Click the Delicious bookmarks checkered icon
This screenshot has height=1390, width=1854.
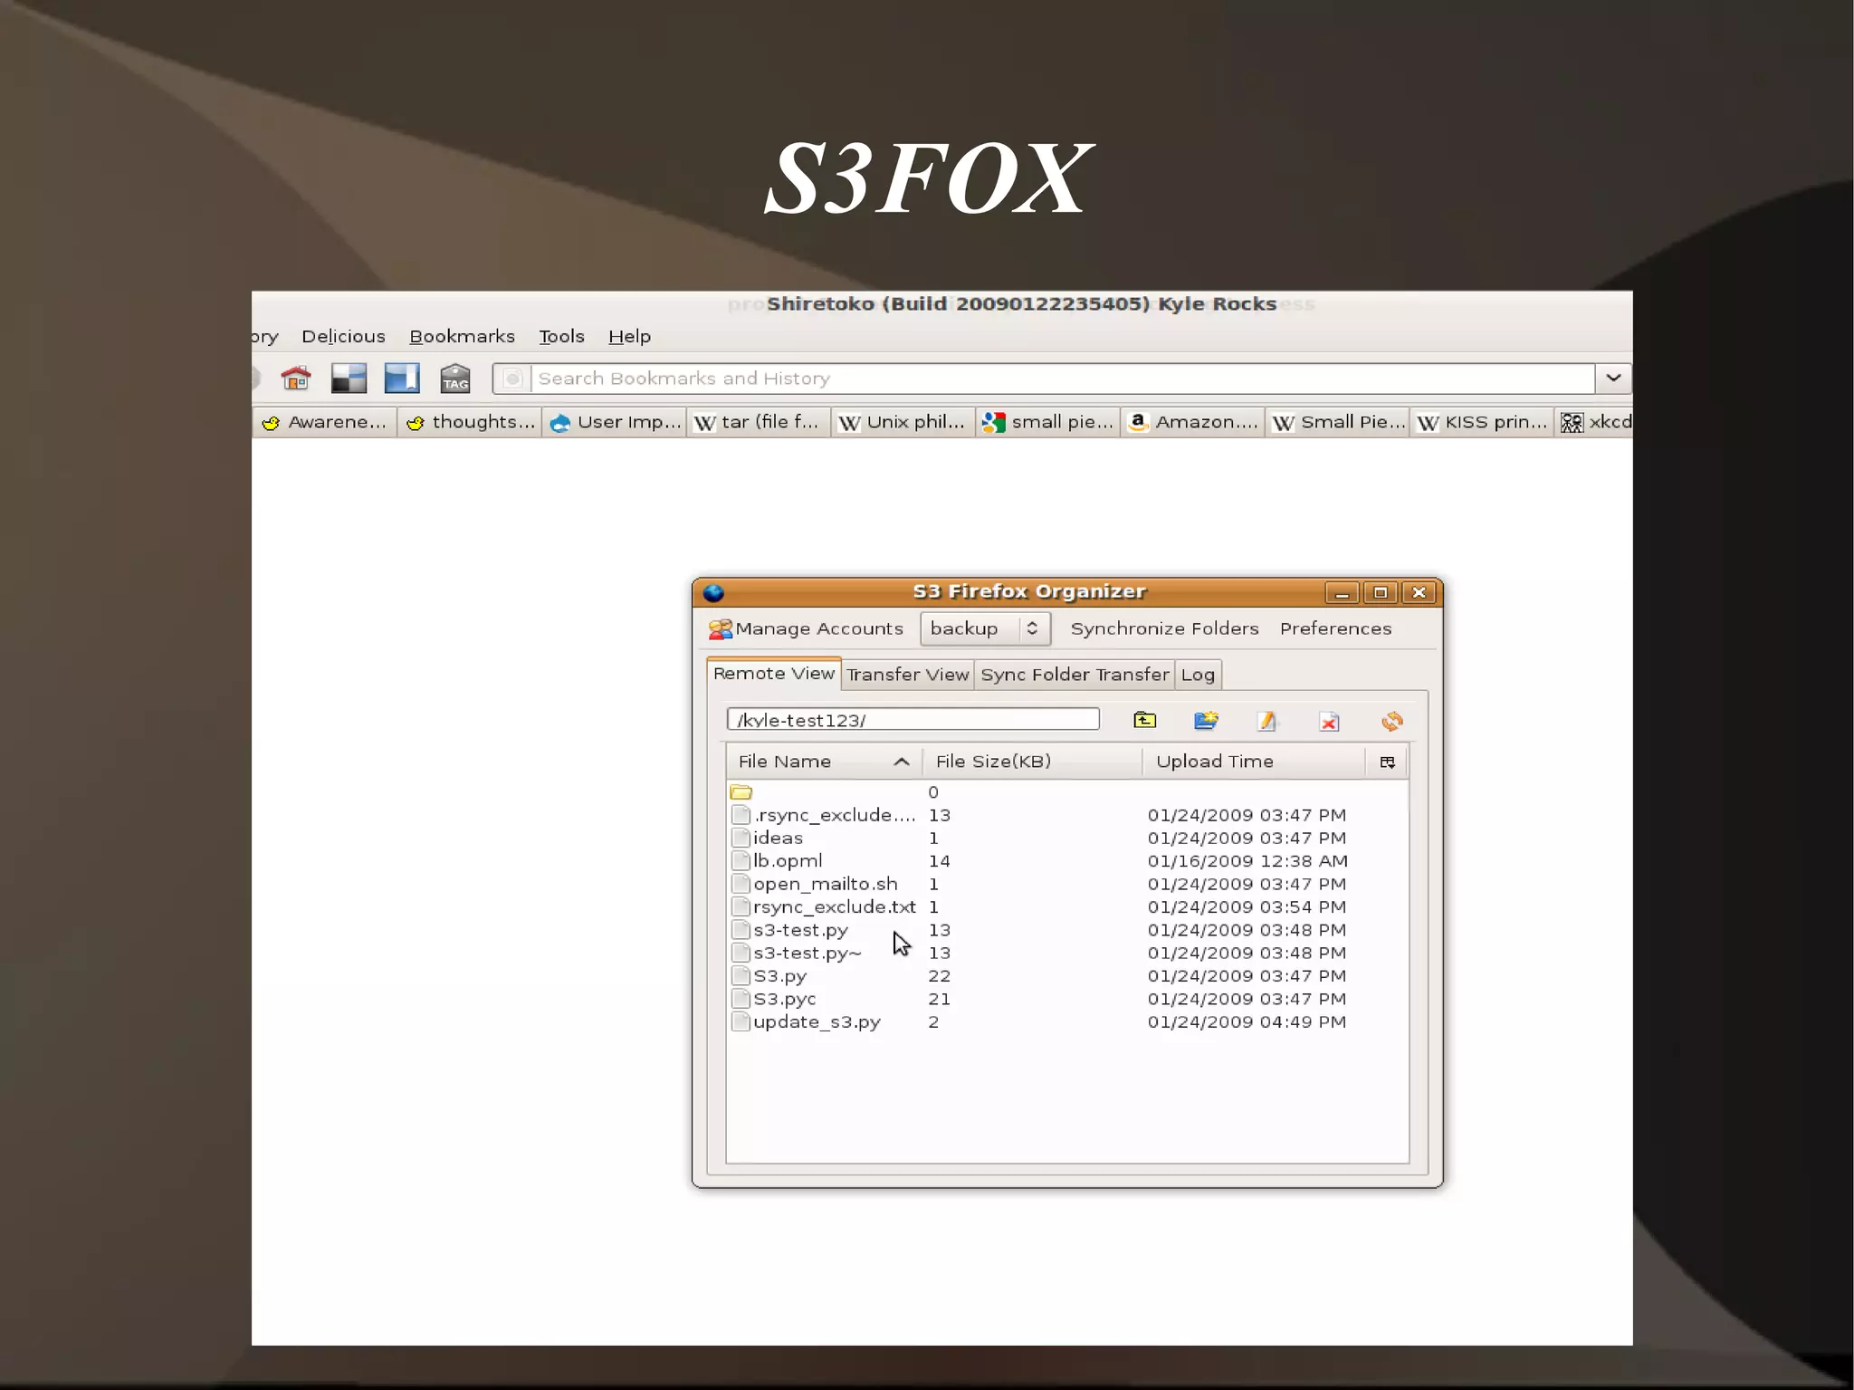[349, 379]
